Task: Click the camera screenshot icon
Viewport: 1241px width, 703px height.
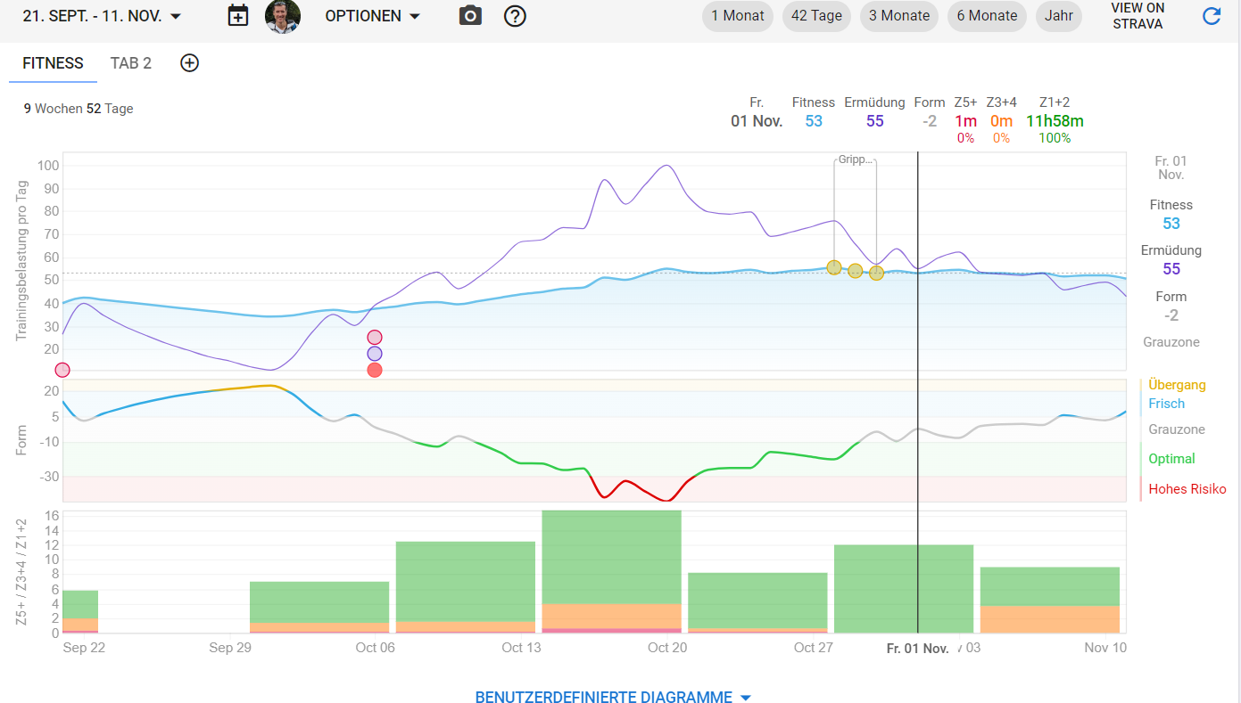Action: pos(470,16)
